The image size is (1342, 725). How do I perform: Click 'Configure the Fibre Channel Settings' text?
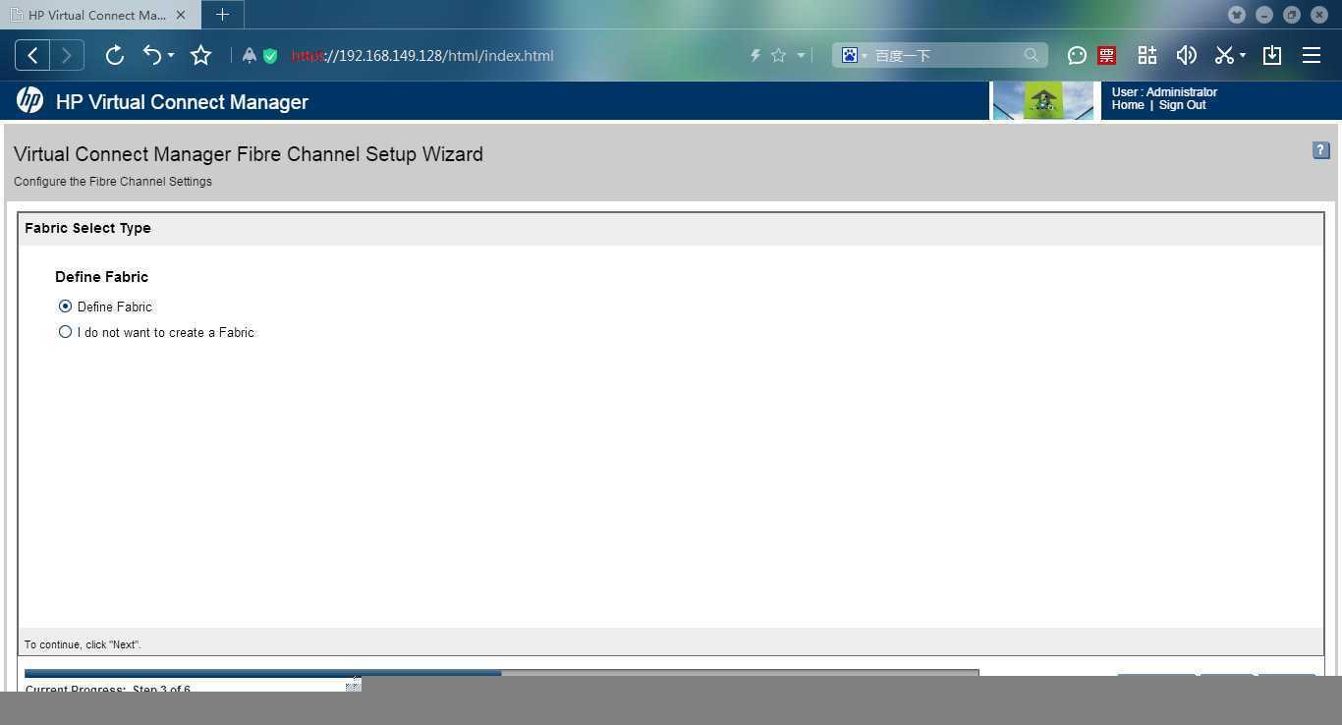click(113, 182)
